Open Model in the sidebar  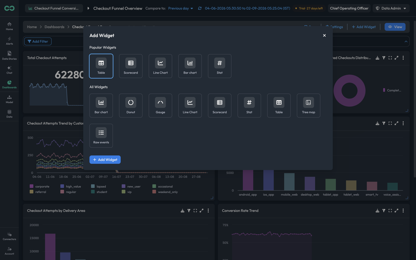point(9,99)
